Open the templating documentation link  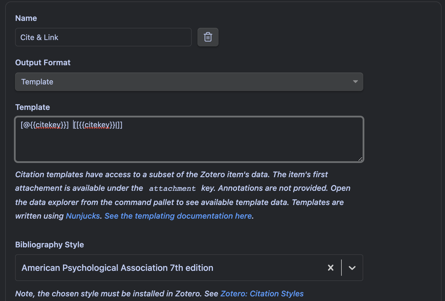[x=178, y=216]
